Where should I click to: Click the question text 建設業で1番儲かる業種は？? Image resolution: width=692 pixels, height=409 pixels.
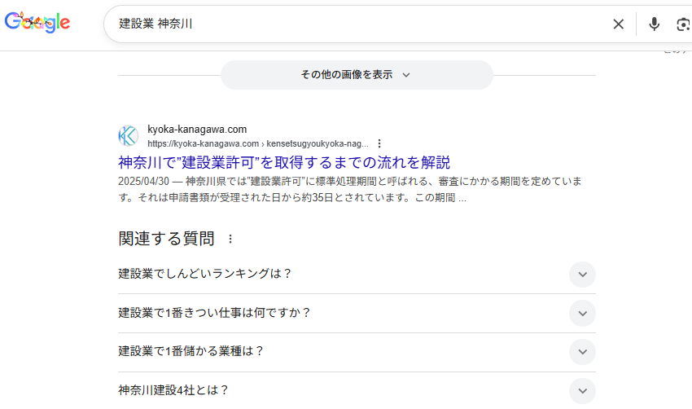tap(191, 351)
